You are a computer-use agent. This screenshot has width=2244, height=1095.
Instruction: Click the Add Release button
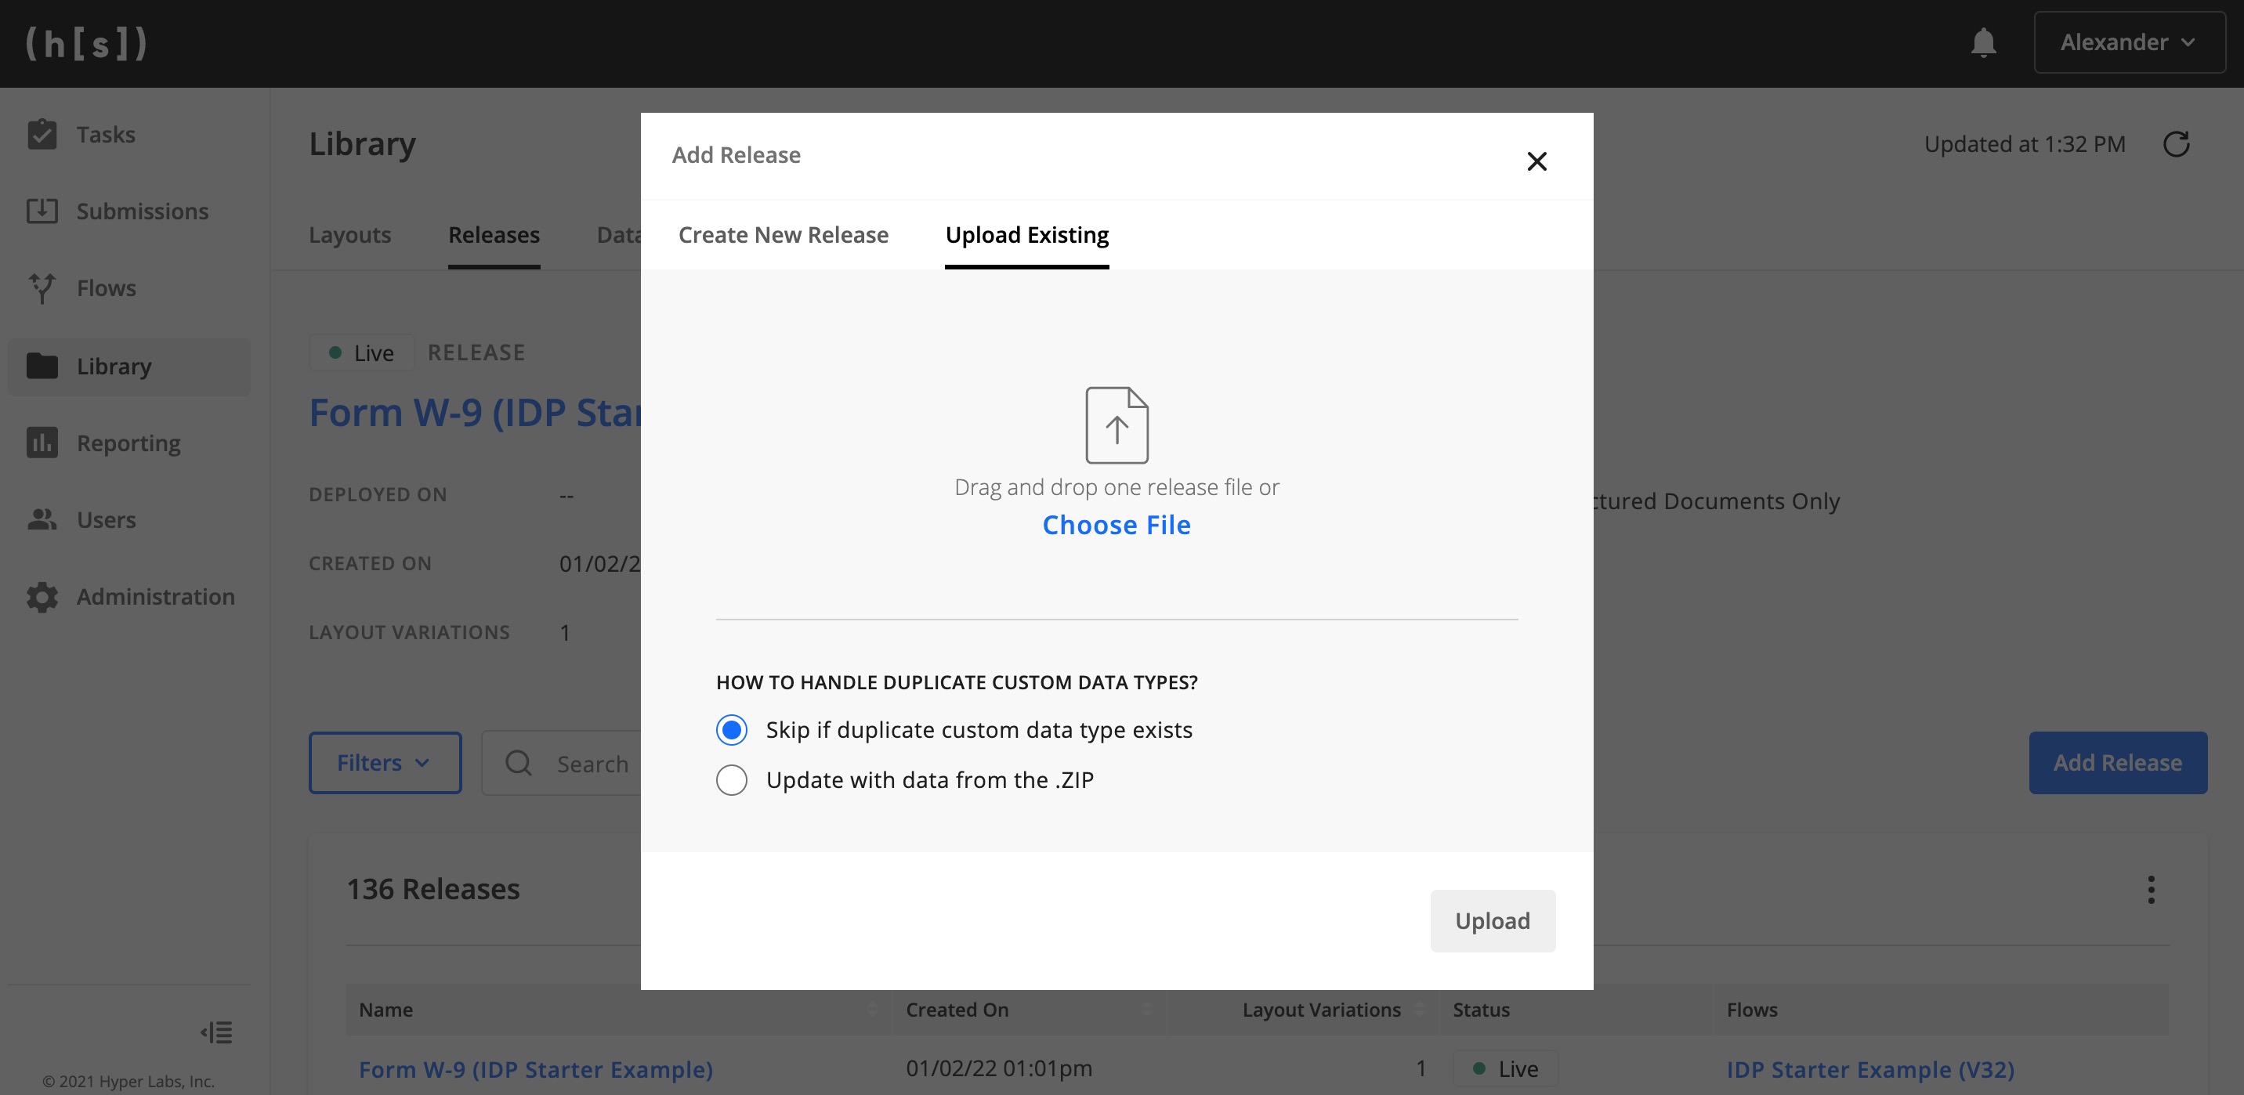2118,763
